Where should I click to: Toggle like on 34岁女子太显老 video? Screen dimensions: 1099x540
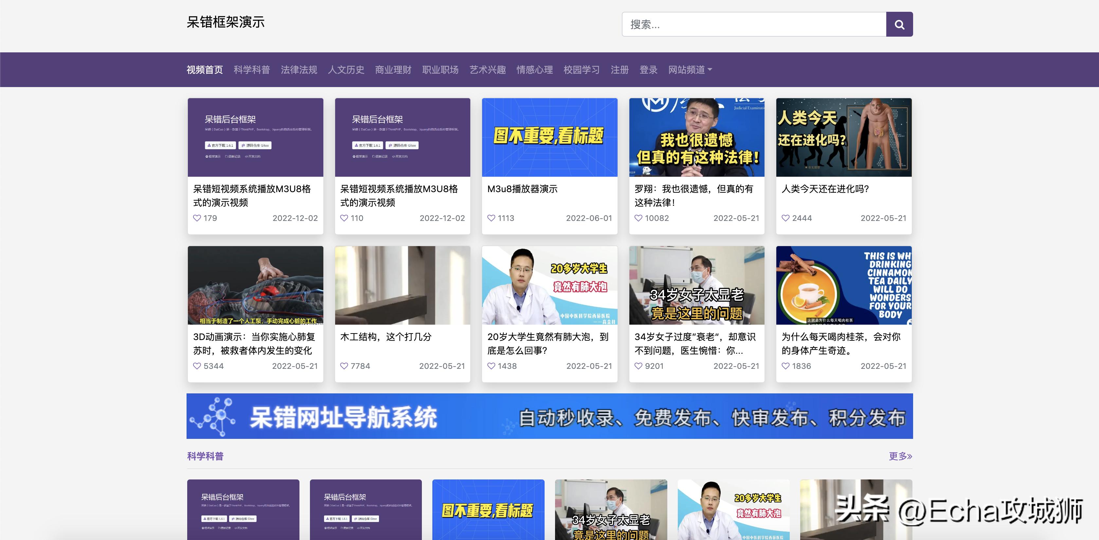pos(638,366)
